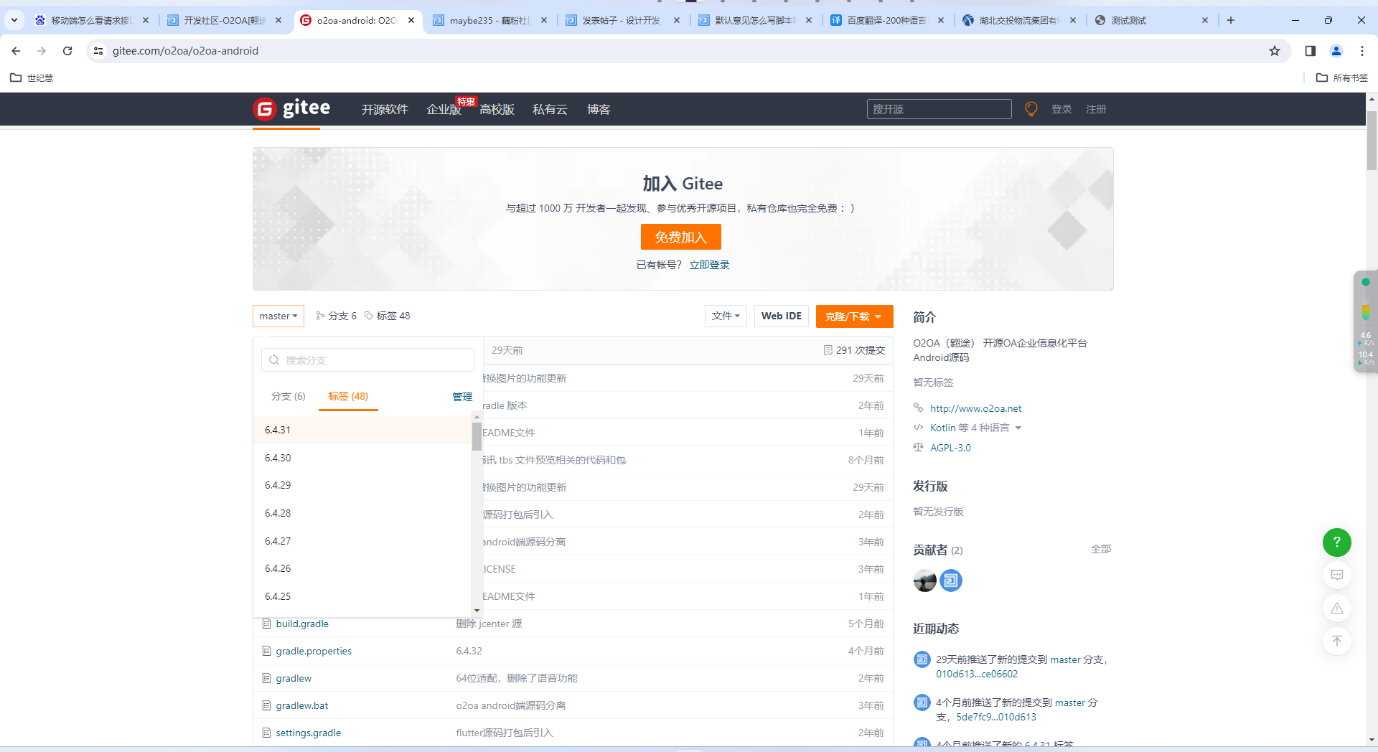Click the page vertical scrollbar thumb
Viewport: 1378px width, 752px height.
1372,141
